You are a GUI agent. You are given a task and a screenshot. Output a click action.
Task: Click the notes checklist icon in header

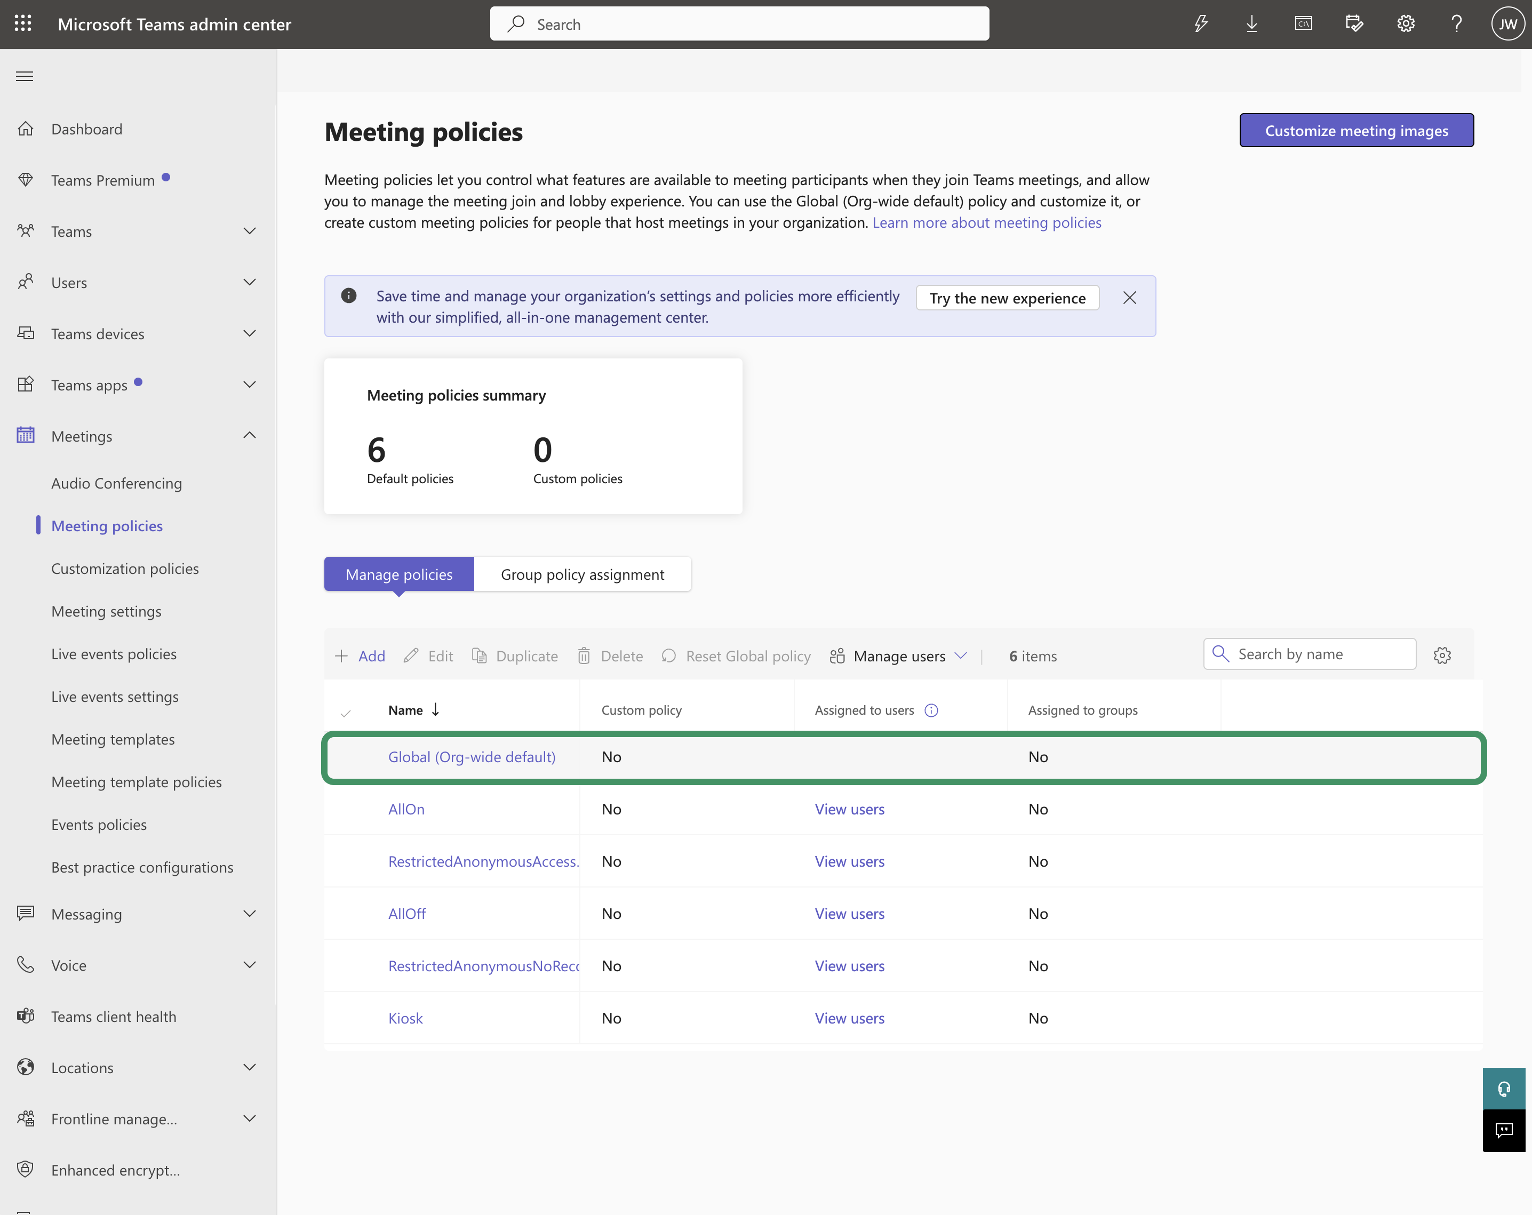point(1354,24)
